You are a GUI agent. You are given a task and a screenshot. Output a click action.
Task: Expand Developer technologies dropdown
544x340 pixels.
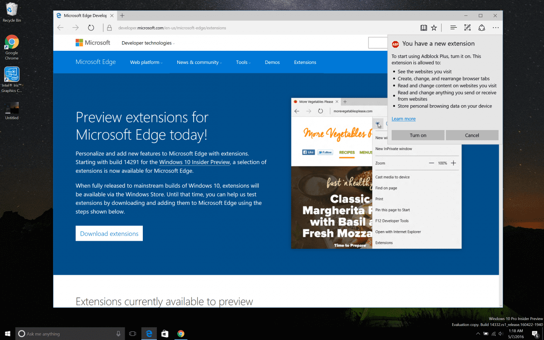pyautogui.click(x=148, y=43)
